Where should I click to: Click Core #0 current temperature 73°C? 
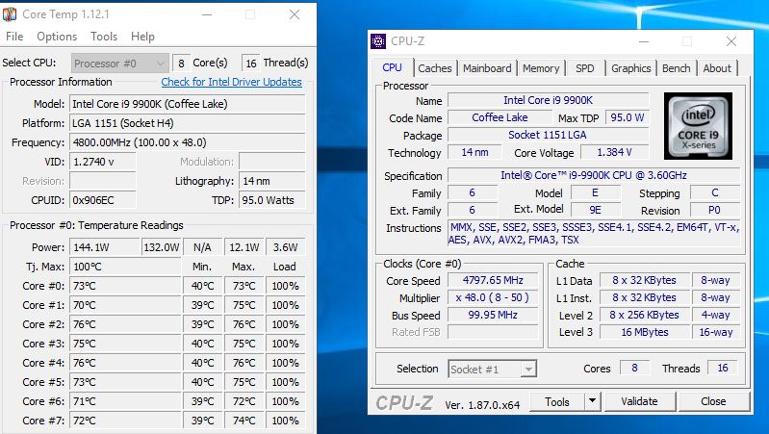[x=125, y=286]
